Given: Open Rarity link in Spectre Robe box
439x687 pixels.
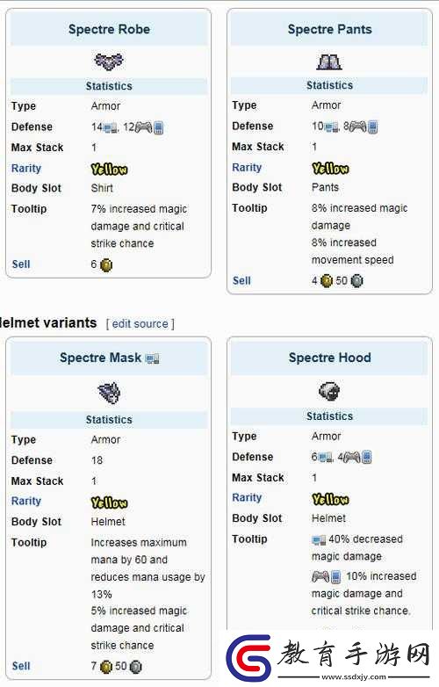Looking at the screenshot, I should click(26, 169).
